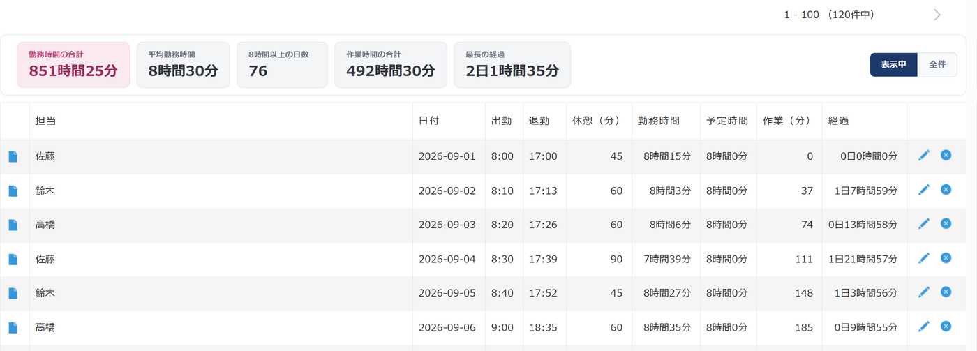Viewport: 977px width, 351px height.
Task: Select the 最長の経過 summary card
Action: pyautogui.click(x=512, y=65)
